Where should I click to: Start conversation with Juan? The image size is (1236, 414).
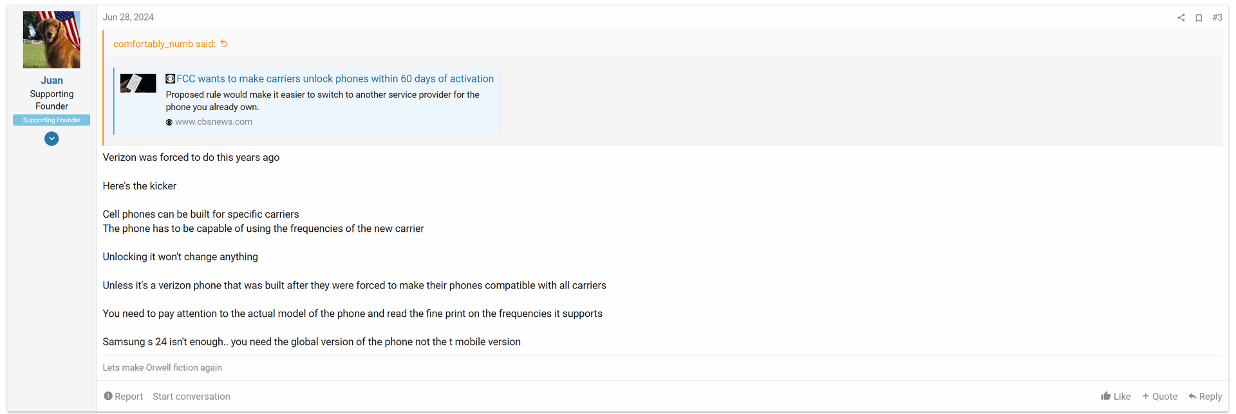click(x=191, y=397)
